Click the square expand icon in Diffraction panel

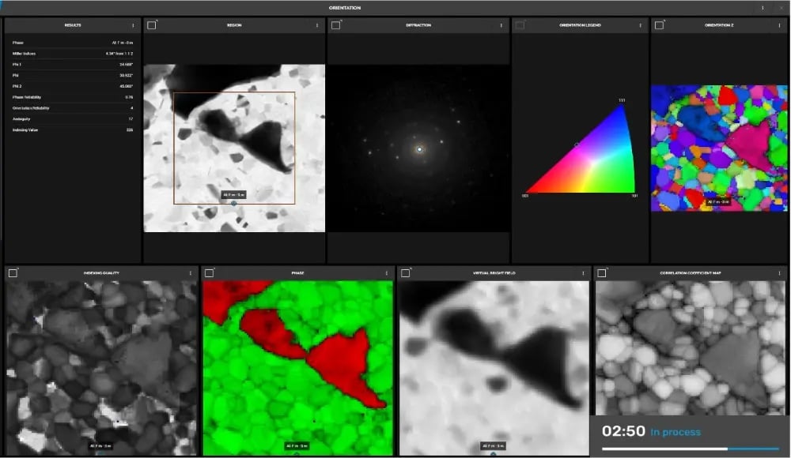pos(335,25)
